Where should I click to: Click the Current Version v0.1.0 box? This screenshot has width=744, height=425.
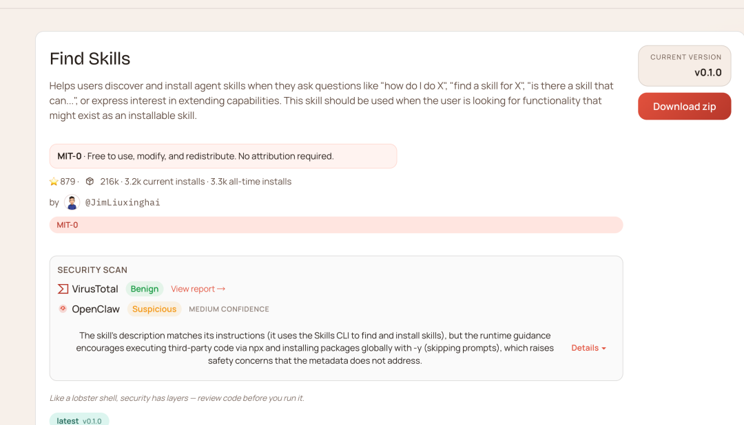(x=684, y=65)
